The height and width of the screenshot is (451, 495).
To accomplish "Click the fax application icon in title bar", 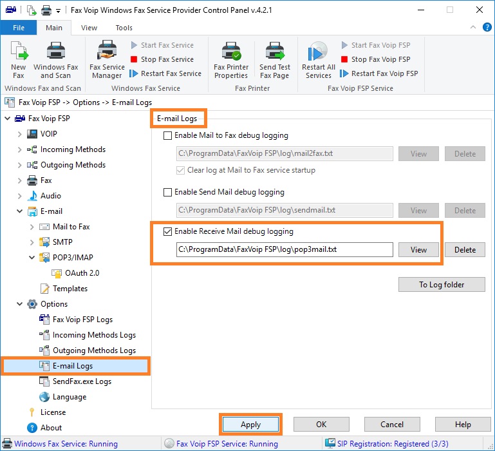I will point(11,10).
